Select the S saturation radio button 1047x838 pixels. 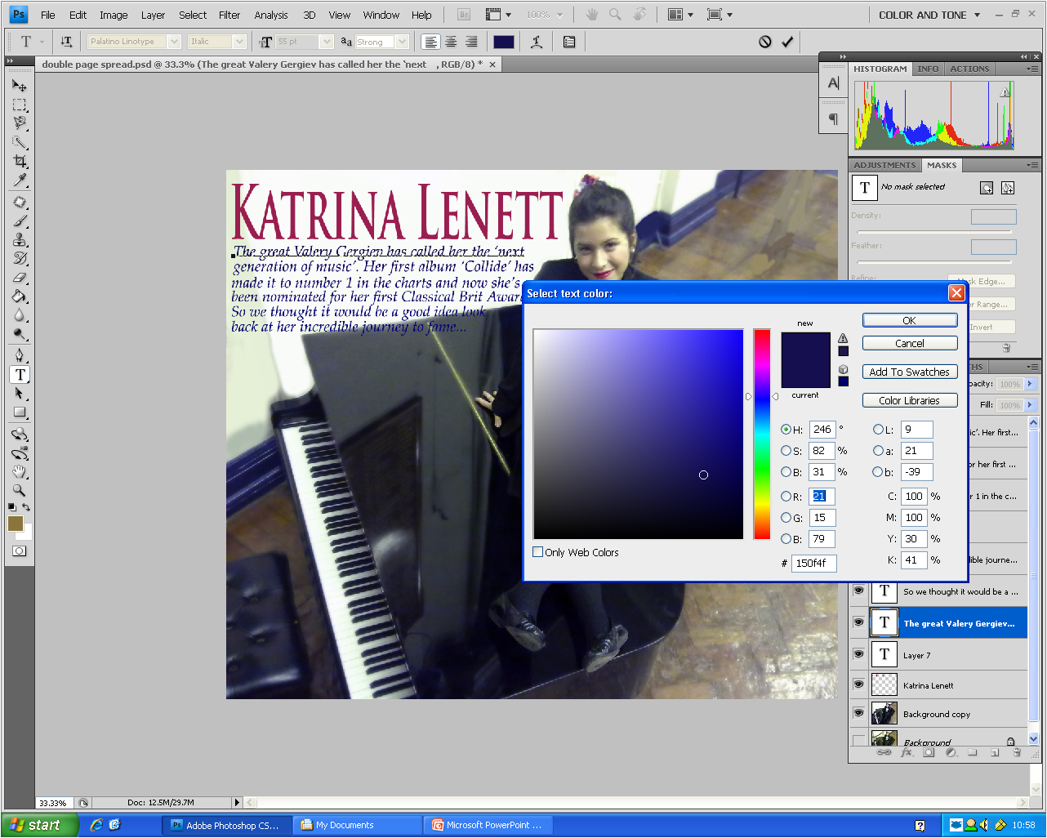pos(786,451)
